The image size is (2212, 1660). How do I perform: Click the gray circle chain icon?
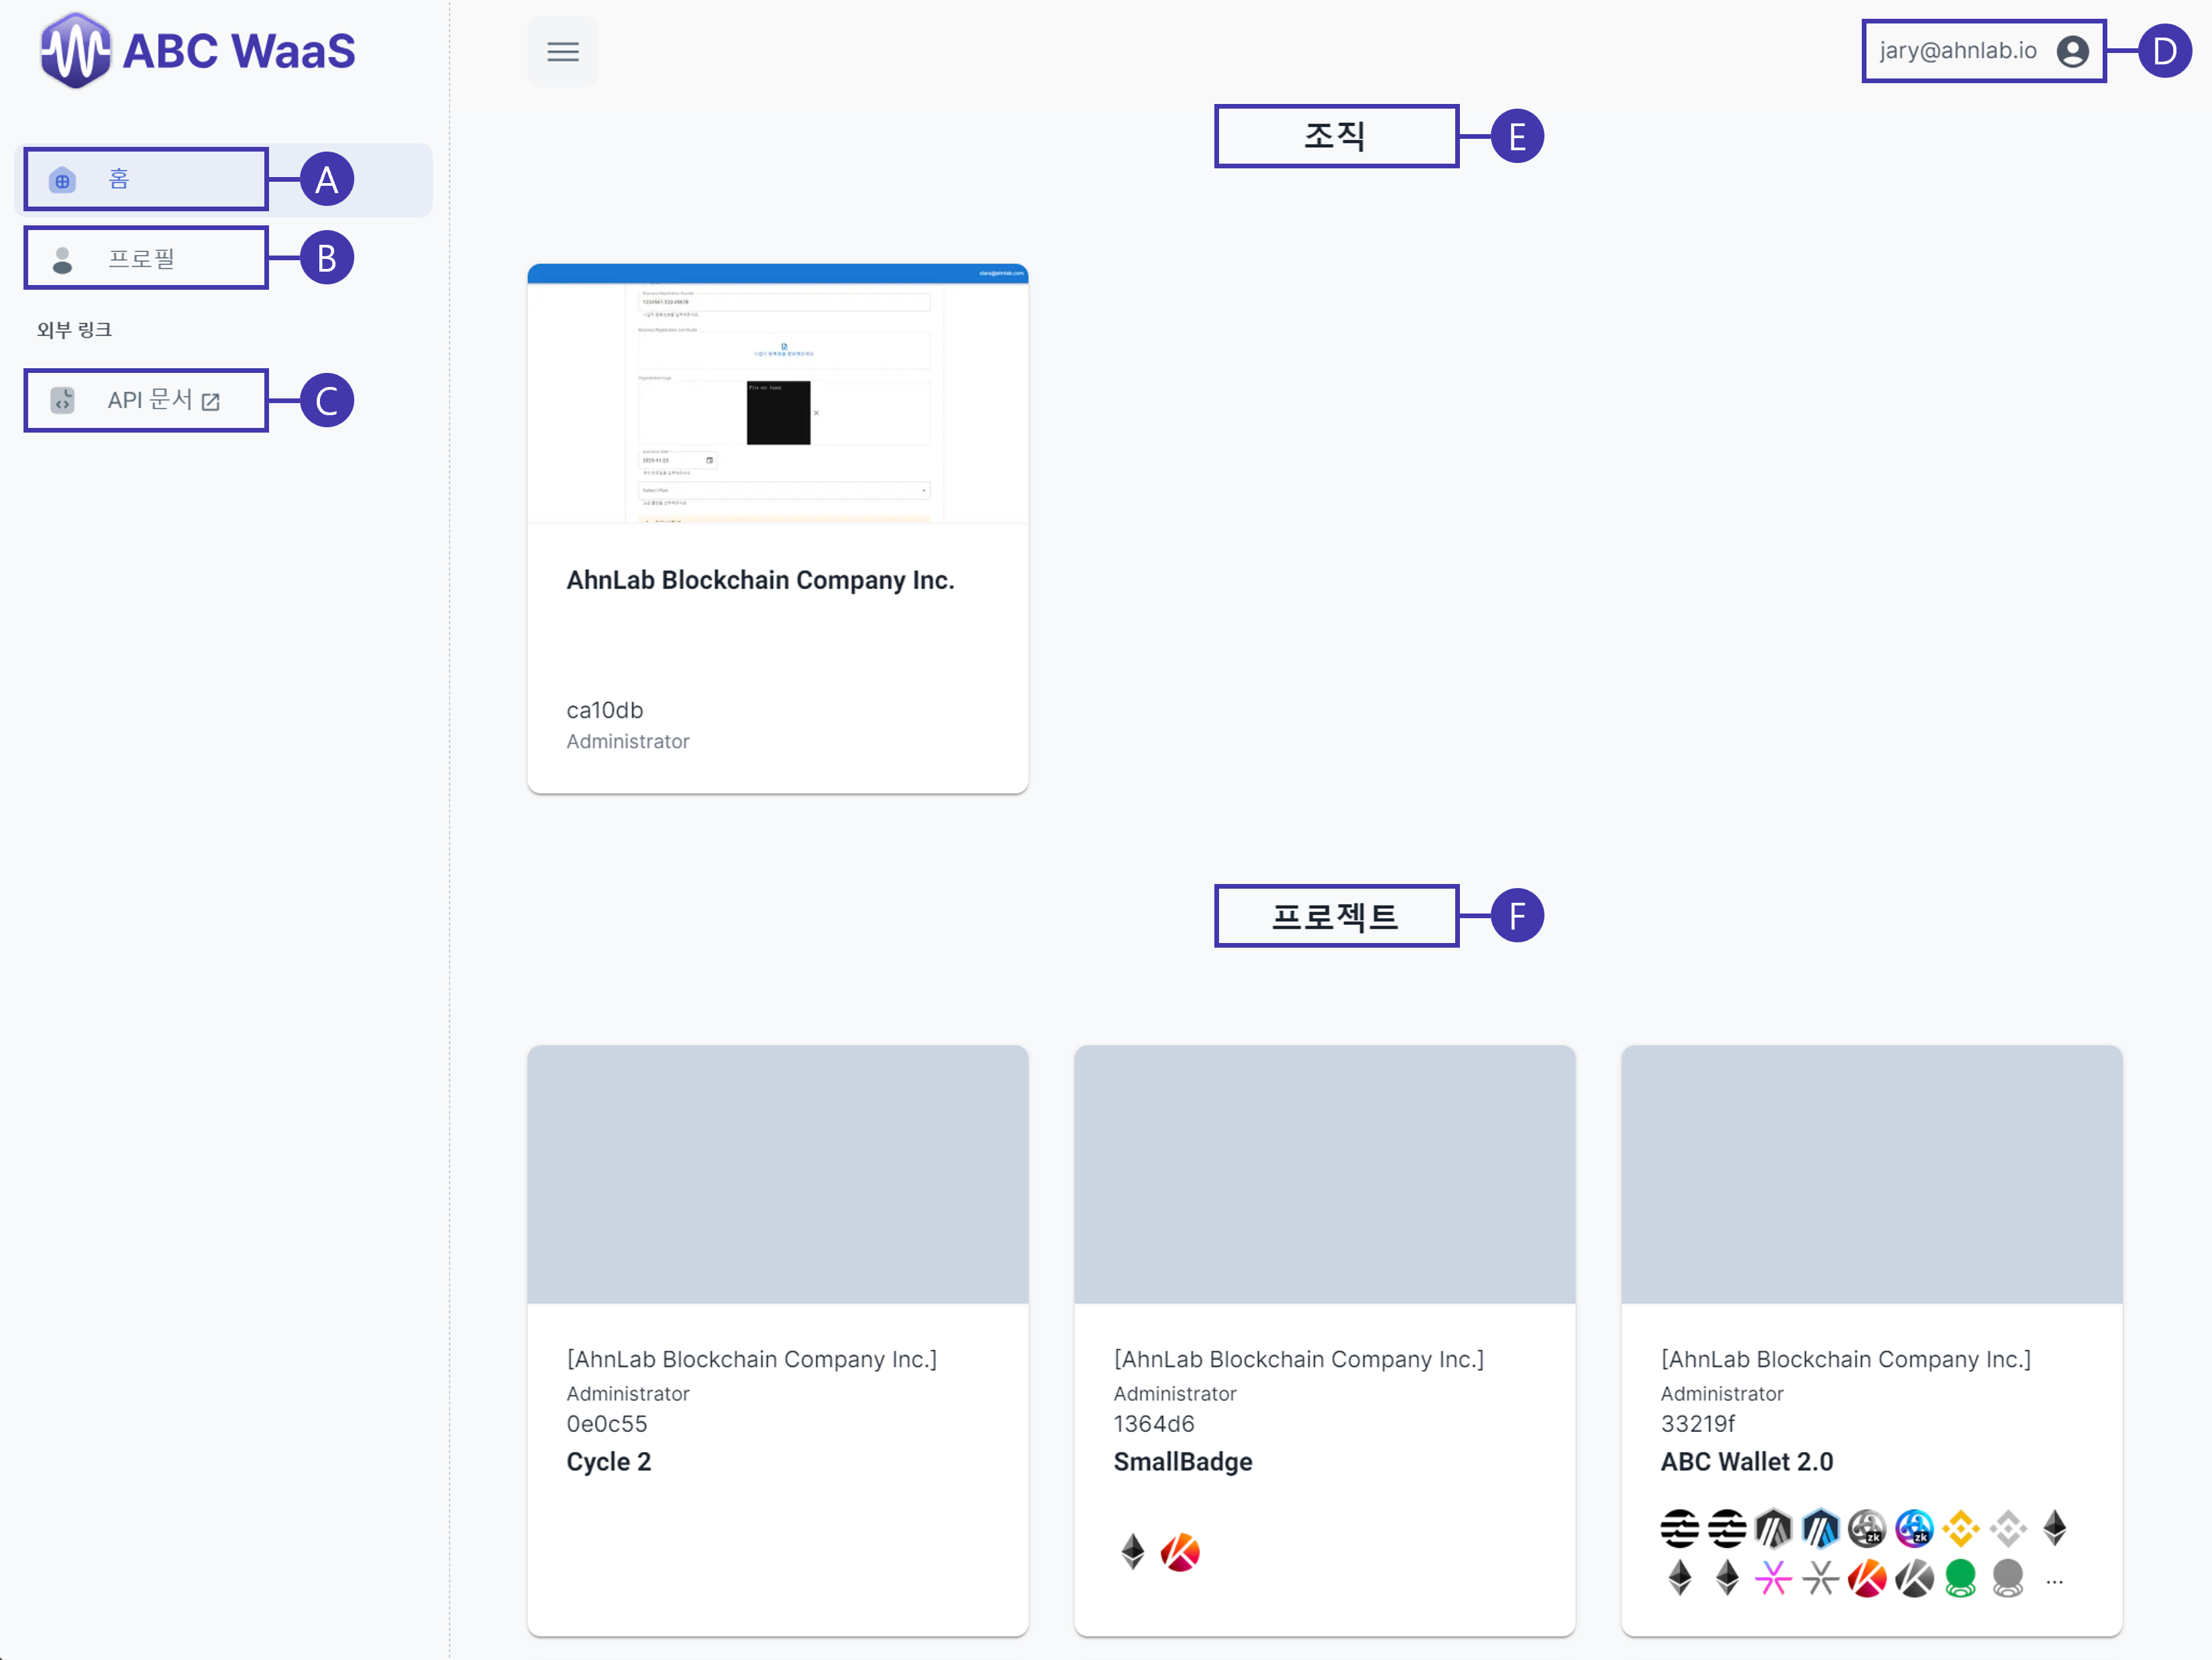click(2008, 1579)
